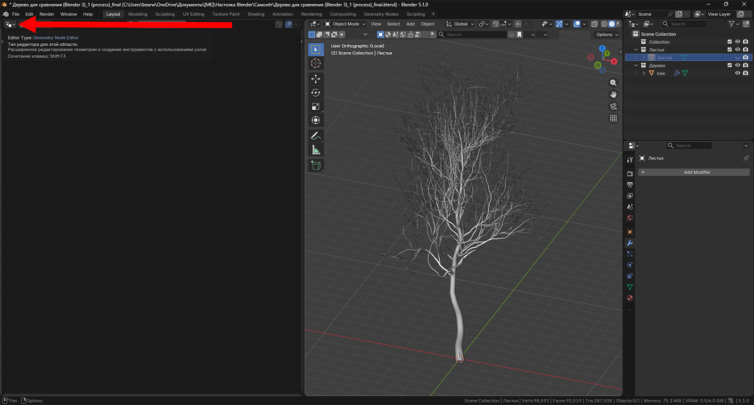Click the Add Cube tool

(x=316, y=165)
